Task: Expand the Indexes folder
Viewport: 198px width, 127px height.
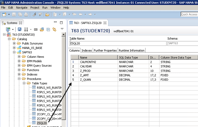Action: click(19, 74)
